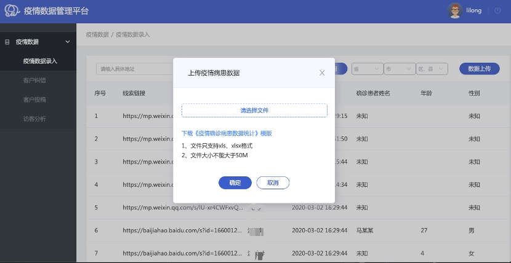This screenshot has width=511, height=263.
Task: Click the 数据上传 button
Action: pyautogui.click(x=480, y=69)
